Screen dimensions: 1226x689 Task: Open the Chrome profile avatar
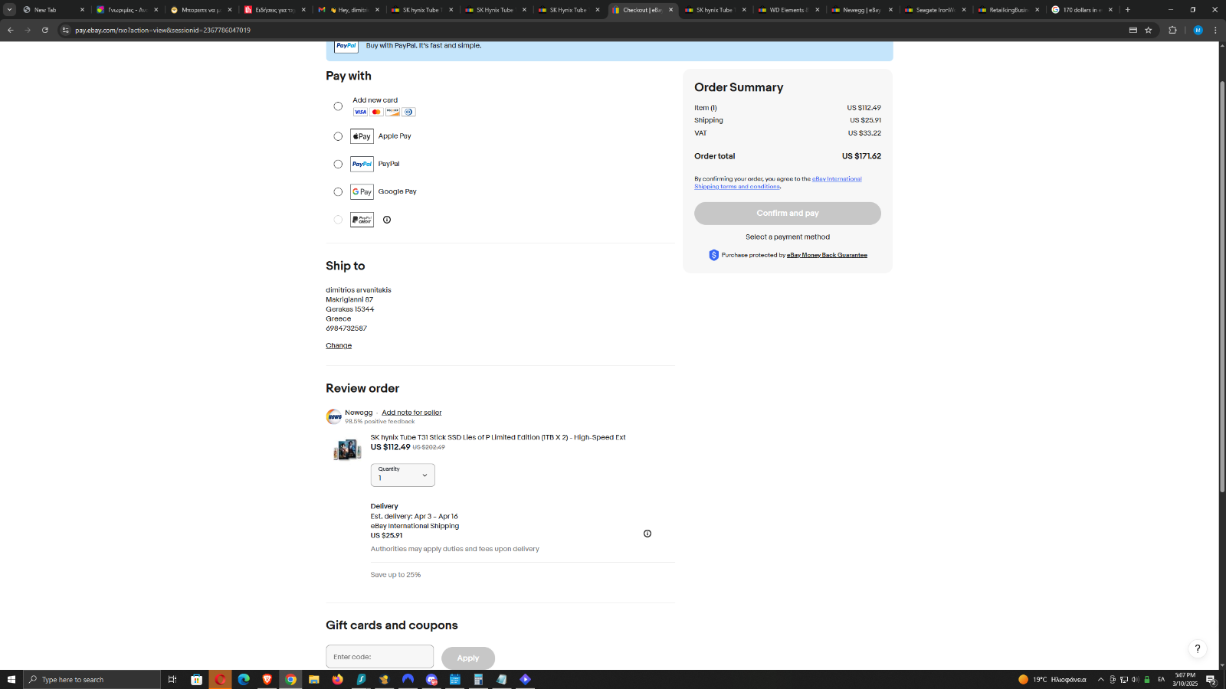tap(1198, 31)
